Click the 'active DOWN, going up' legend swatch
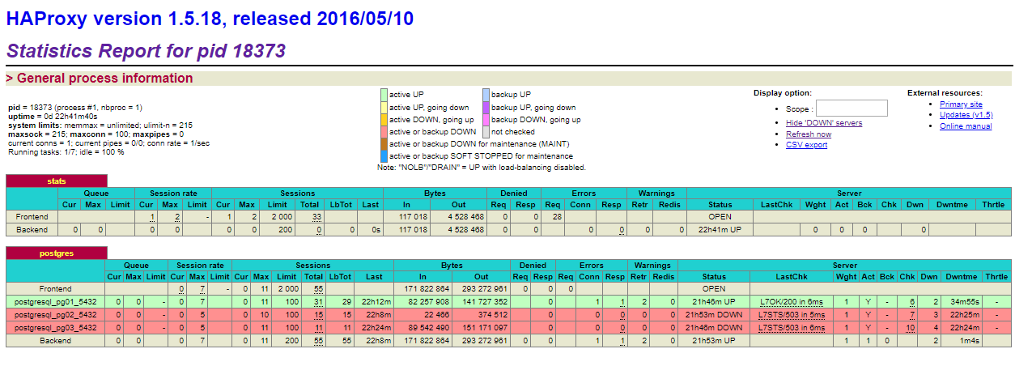Viewport: 1015px width, 366px height. coord(384,119)
